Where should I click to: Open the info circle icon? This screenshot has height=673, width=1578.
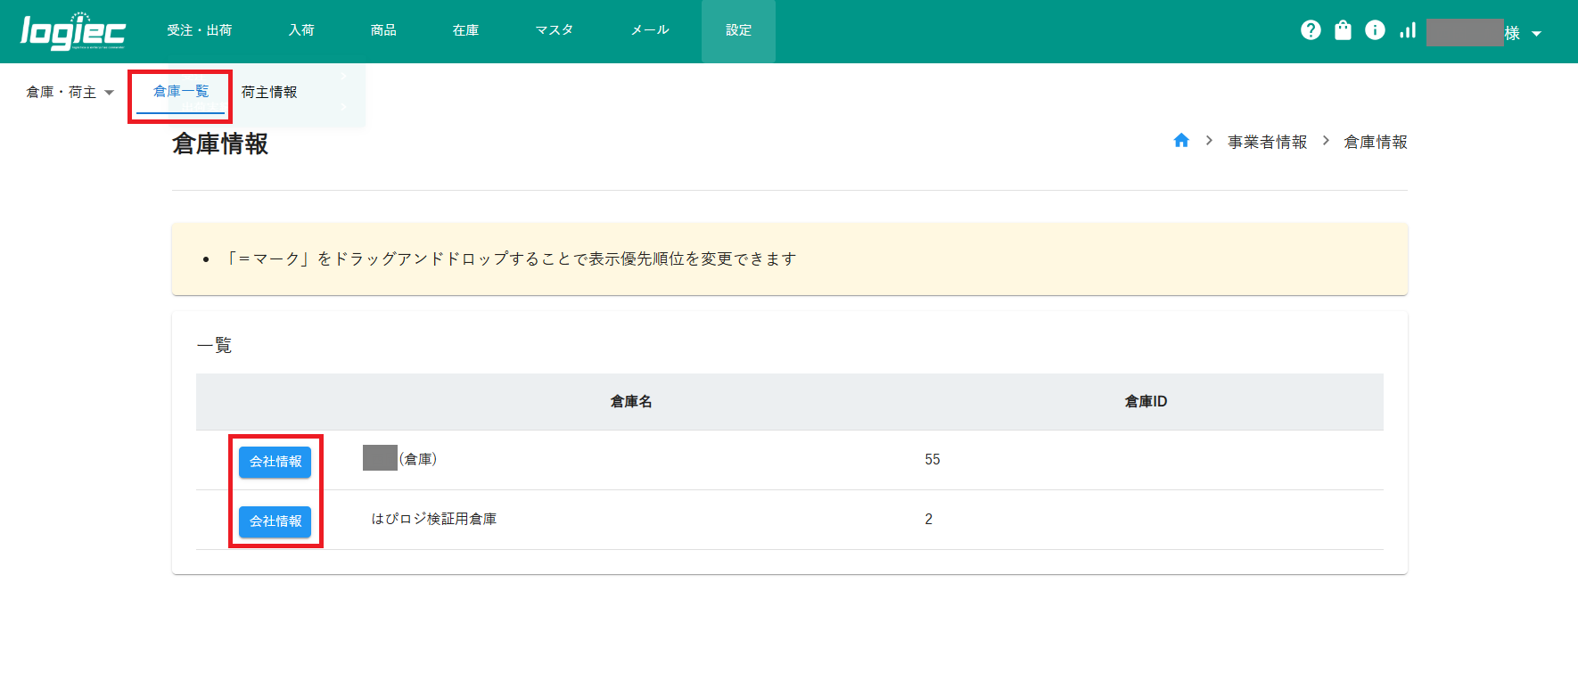pos(1375,30)
